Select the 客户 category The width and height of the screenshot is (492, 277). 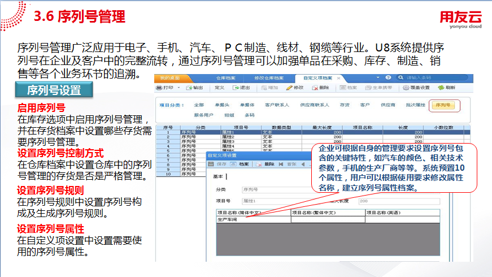click(365, 105)
